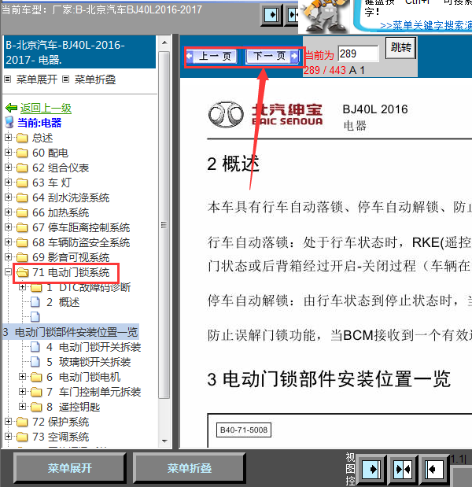Go to next page with 下一页 button
472x487 pixels.
[272, 56]
